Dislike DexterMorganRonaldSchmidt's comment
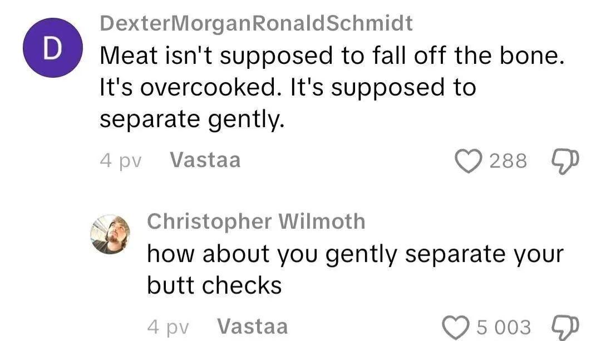The image size is (601, 341). 565,161
